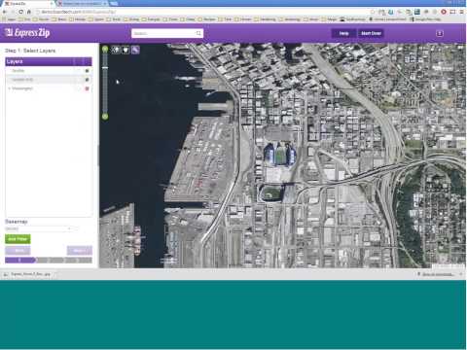Select the highlighted purple map tool icon
This screenshot has width=467, height=350.
tap(135, 50)
